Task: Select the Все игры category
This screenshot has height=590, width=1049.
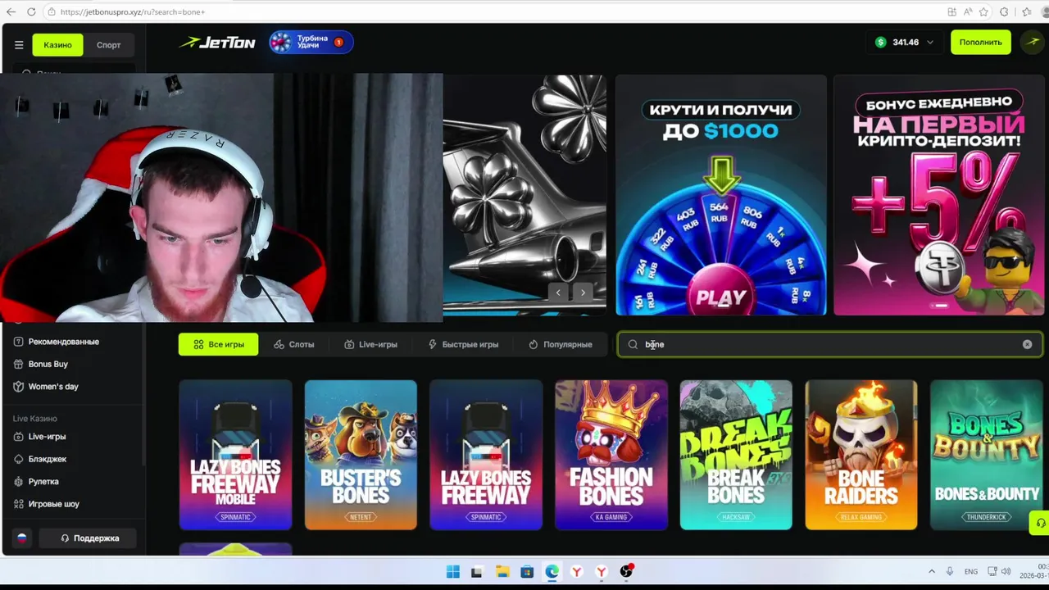Action: point(218,344)
